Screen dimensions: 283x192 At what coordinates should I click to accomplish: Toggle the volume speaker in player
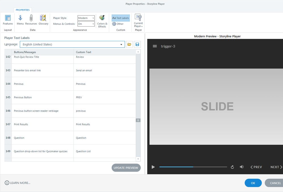point(242,167)
